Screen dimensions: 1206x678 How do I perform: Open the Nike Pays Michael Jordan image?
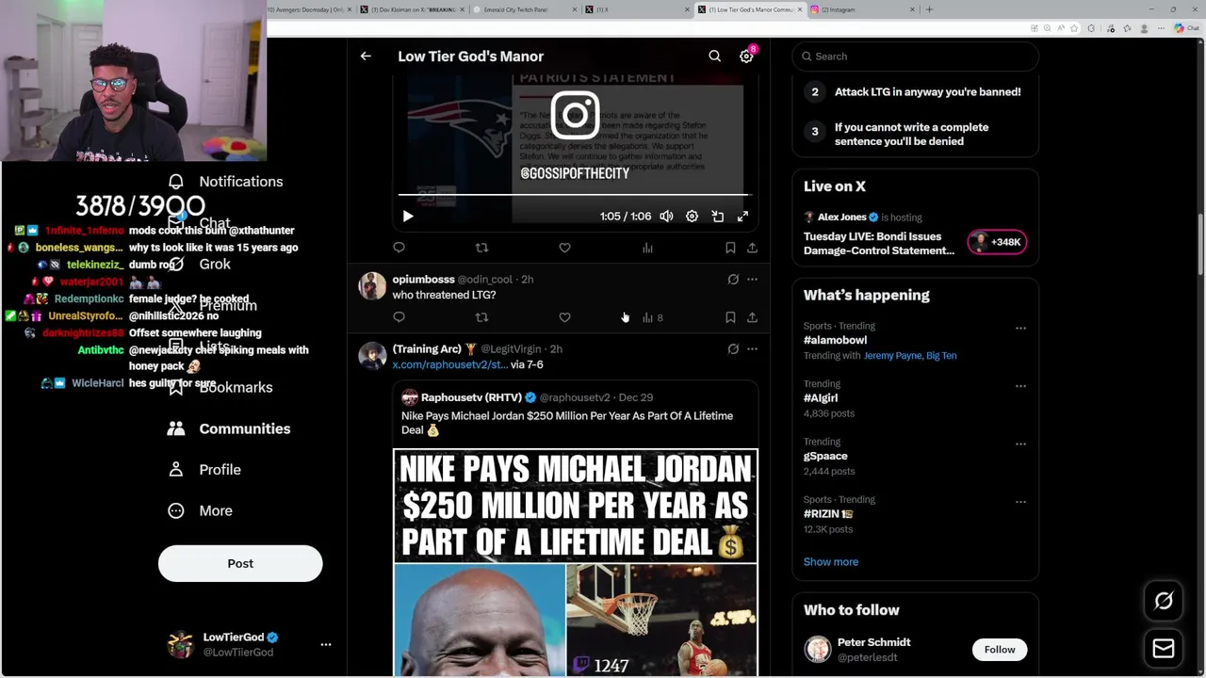(x=575, y=561)
